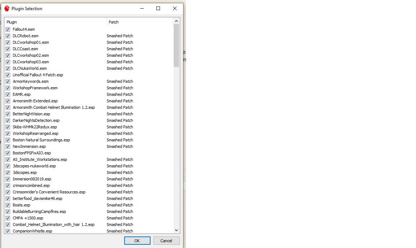Image resolution: width=416 pixels, height=248 pixels.
Task: Click Smashed Patch cell for Boats.esp
Action: (120, 205)
